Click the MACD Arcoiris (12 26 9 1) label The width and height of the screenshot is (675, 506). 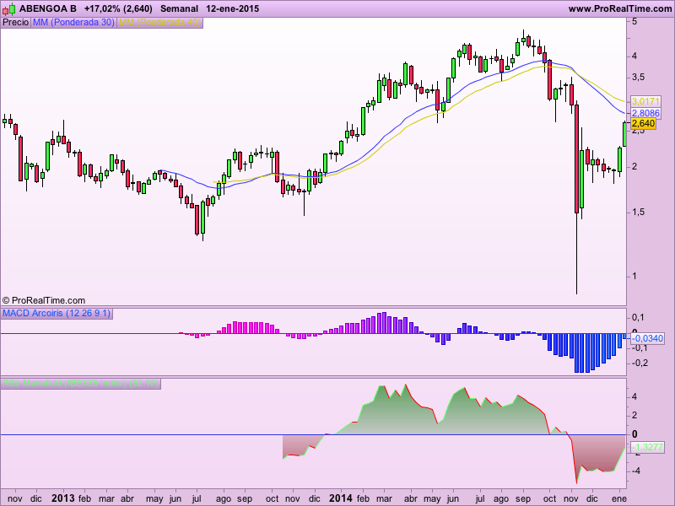(x=57, y=313)
